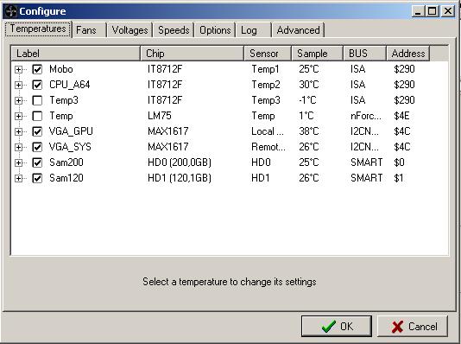Click the Temp2 sensor cell
Screen dimensions: 461x344
(266, 85)
